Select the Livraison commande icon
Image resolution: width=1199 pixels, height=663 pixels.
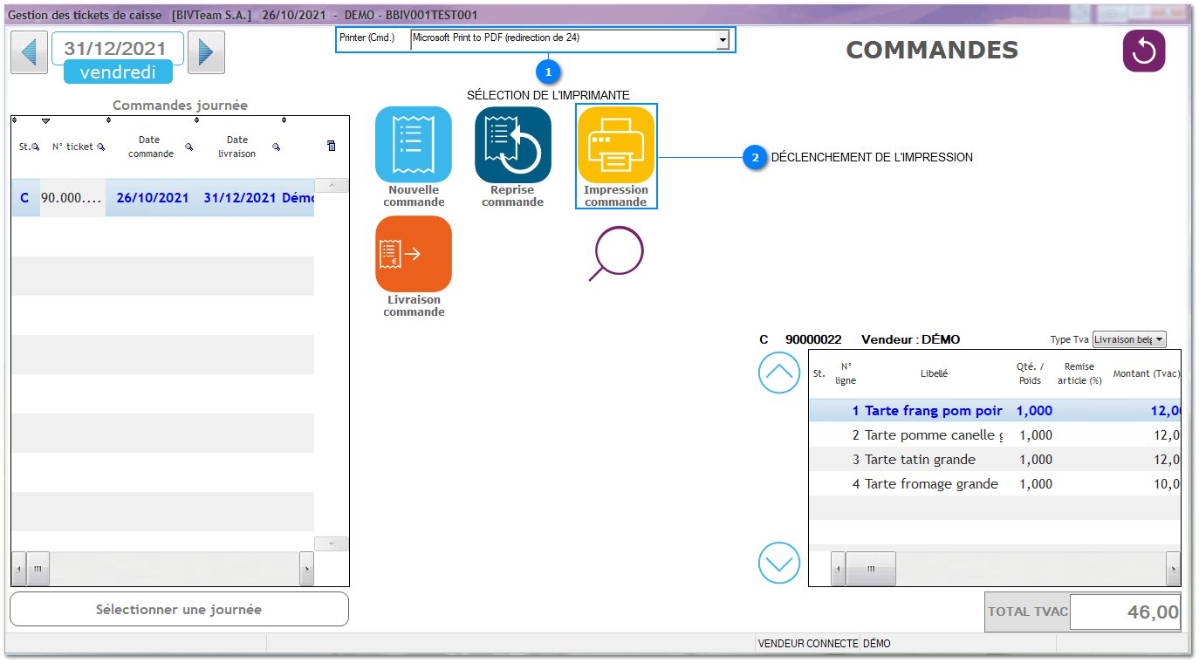(x=413, y=254)
